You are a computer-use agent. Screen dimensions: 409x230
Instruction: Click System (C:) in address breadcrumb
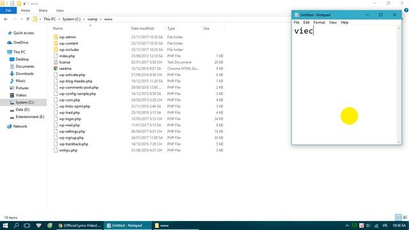[72, 19]
